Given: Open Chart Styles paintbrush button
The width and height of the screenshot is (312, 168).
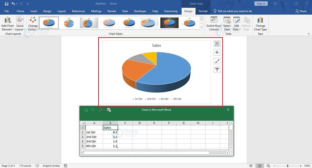Looking at the screenshot, I should pyautogui.click(x=217, y=61).
